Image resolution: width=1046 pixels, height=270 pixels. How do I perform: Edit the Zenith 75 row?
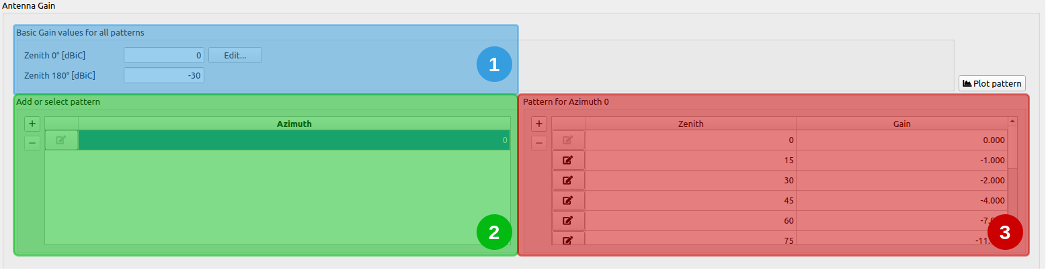coord(568,240)
